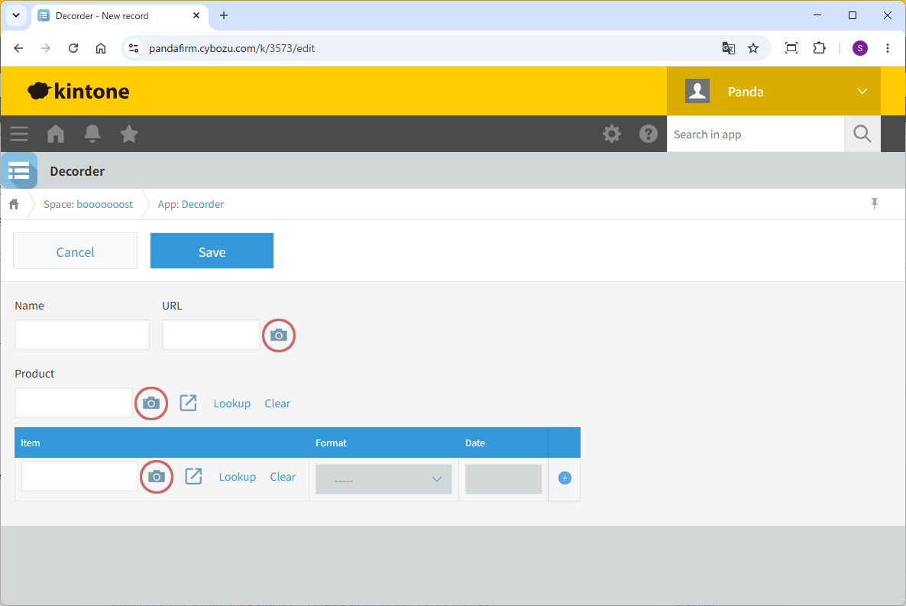This screenshot has width=906, height=606.
Task: Bookmark the page with the address bar star
Action: 753,48
